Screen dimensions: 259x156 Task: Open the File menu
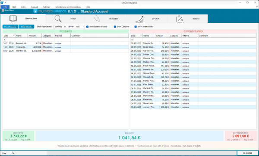pyautogui.click(x=5, y=7)
